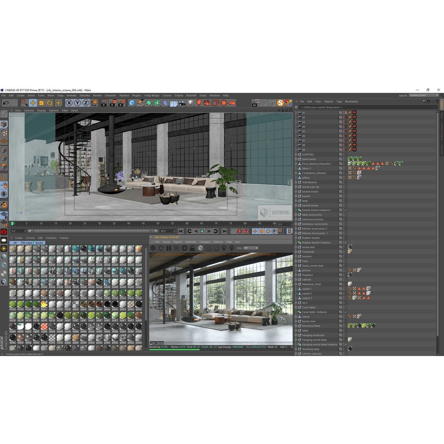
Task: Click the Live Viewer green render progress bar
Action: (174, 350)
